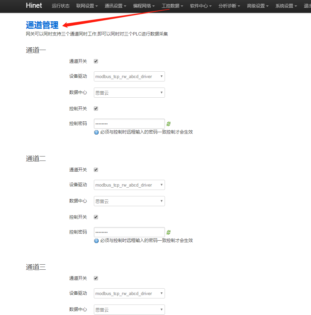Click the green refresh icon beside channel two password
This screenshot has width=311, height=315.
[169, 233]
